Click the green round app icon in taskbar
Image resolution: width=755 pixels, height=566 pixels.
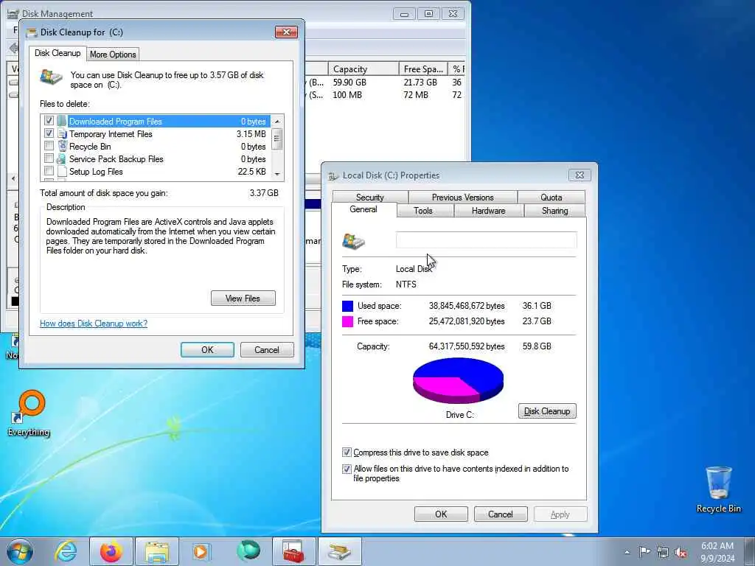[248, 551]
